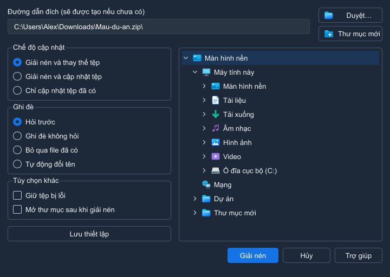Expand the Video folder

pyautogui.click(x=204, y=156)
